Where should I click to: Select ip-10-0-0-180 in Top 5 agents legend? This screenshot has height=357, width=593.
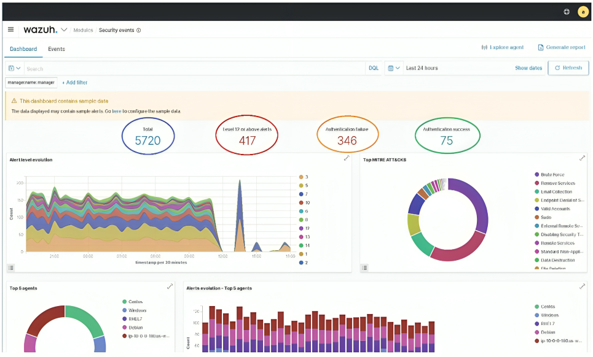point(146,336)
